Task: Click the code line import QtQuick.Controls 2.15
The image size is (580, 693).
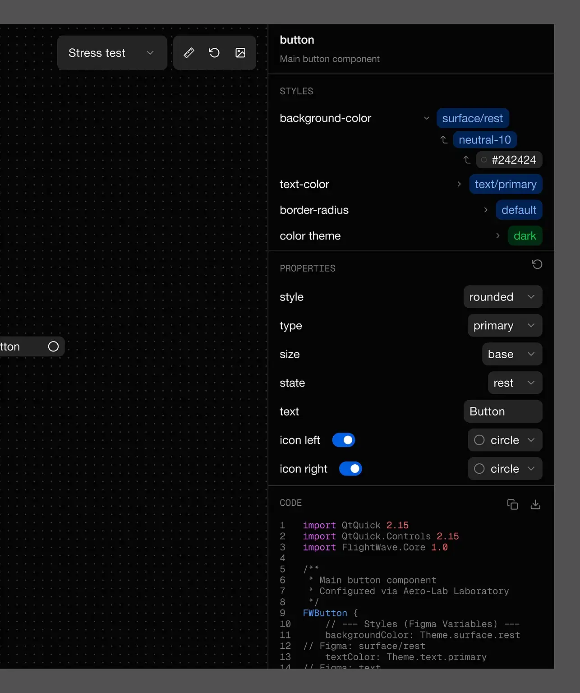Action: [x=381, y=536]
